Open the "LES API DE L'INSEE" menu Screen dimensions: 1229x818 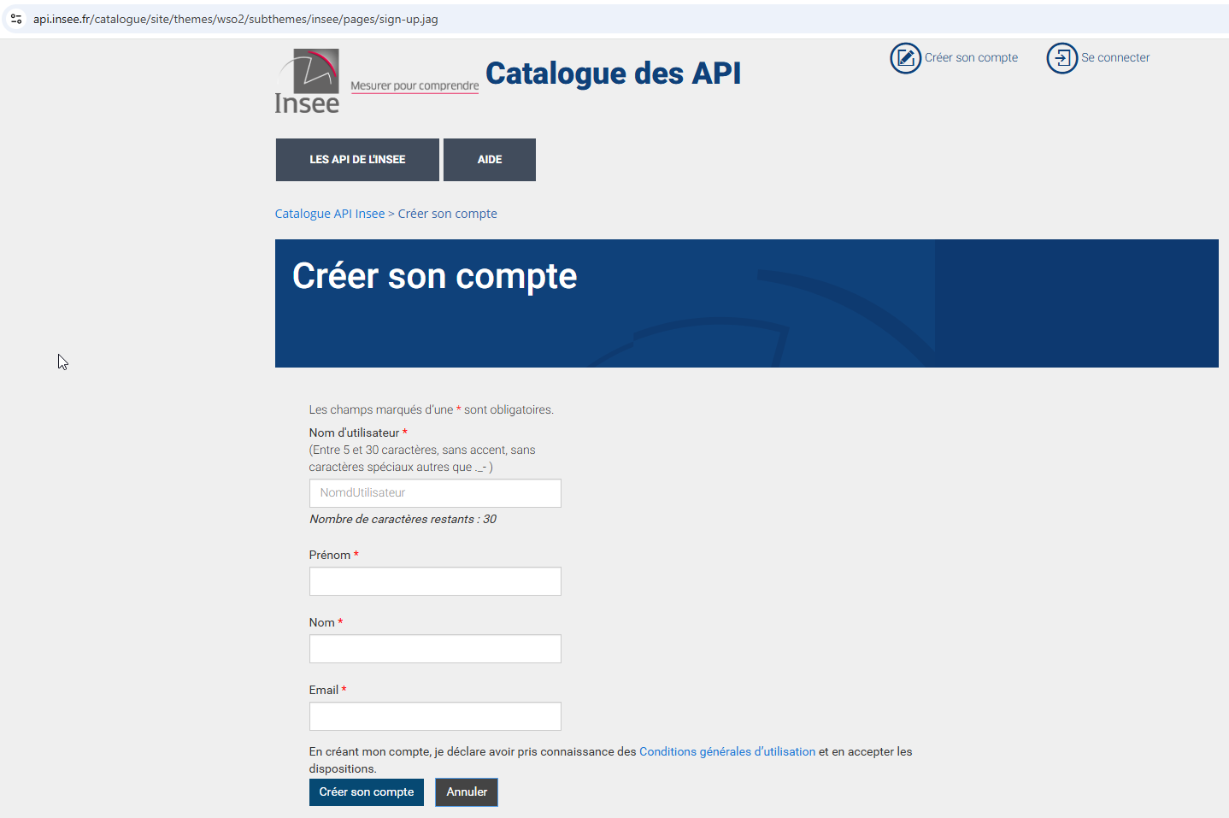(x=357, y=160)
